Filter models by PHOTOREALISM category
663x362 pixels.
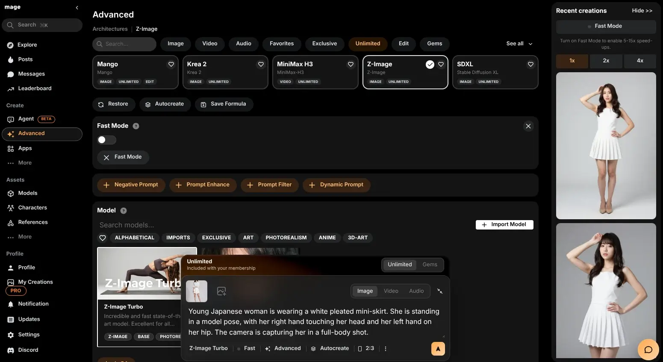coord(286,238)
